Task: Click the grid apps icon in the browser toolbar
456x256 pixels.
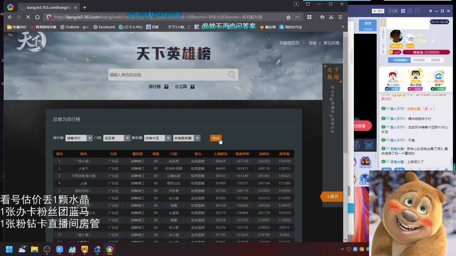Action: [x=309, y=17]
